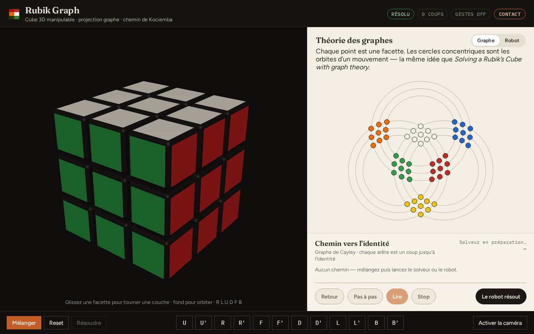The width and height of the screenshot is (534, 334).
Task: Click Activer la caméra button
Action: 500,323
